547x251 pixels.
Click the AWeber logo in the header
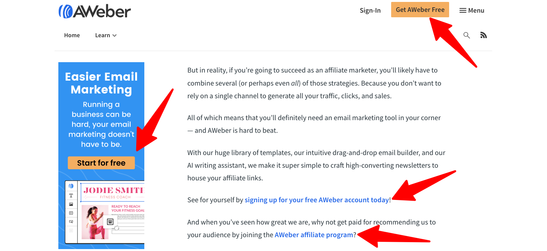[94, 11]
